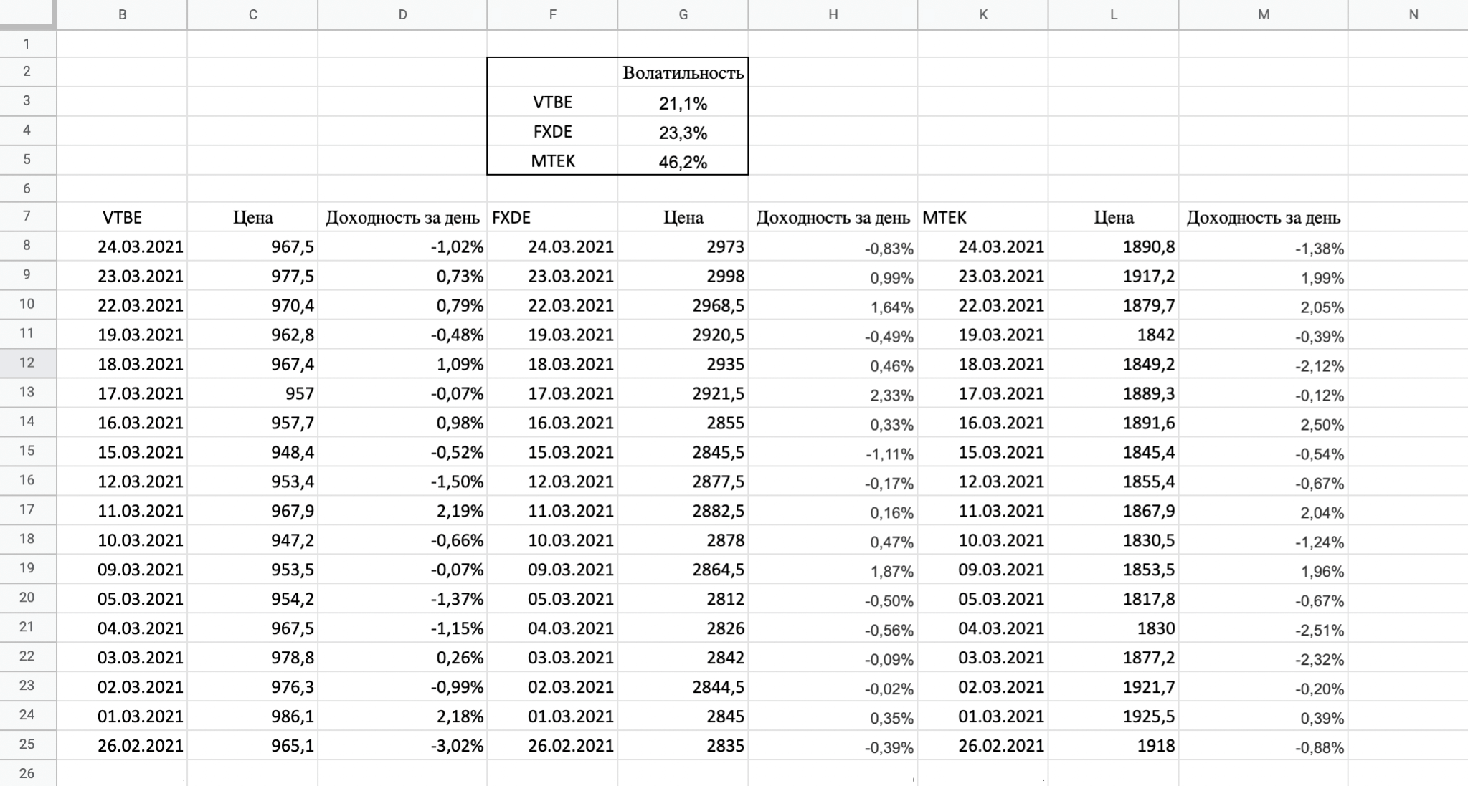Image resolution: width=1468 pixels, height=786 pixels.
Task: Select column K header
Action: point(982,14)
